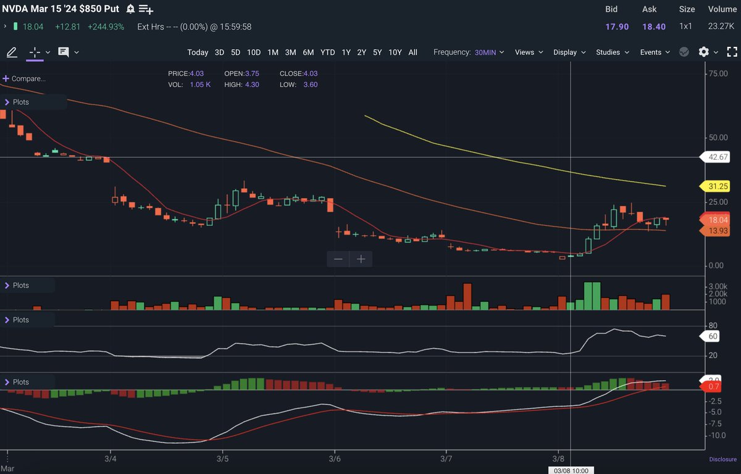Select the 3D time range
The height and width of the screenshot is (474, 741).
[x=219, y=52]
